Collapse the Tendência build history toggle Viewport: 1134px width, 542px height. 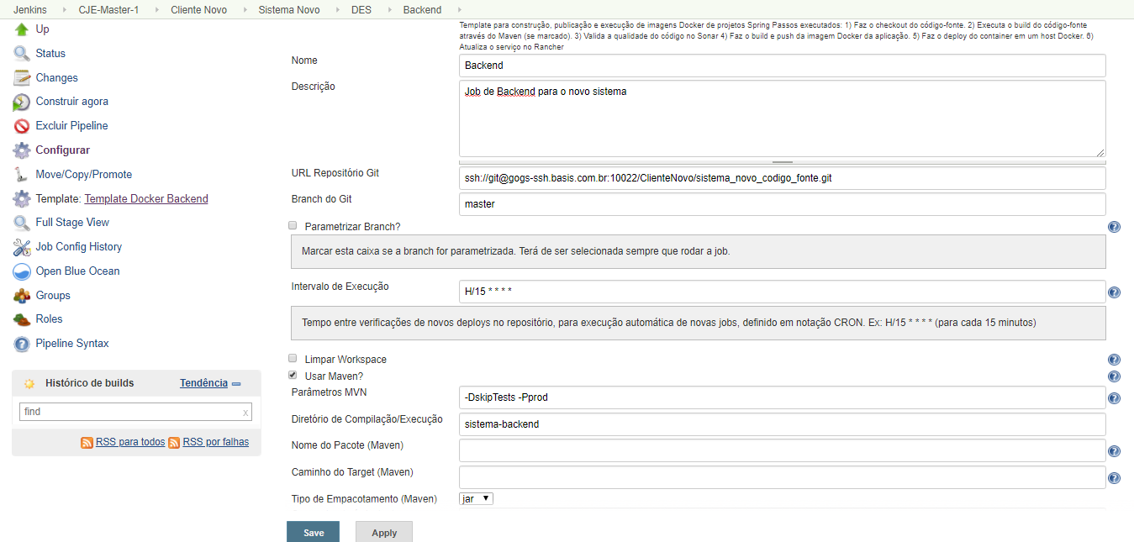pos(236,383)
